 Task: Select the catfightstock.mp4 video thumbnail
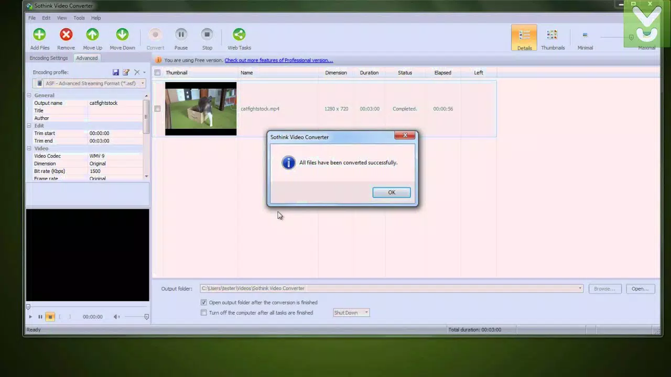click(201, 108)
